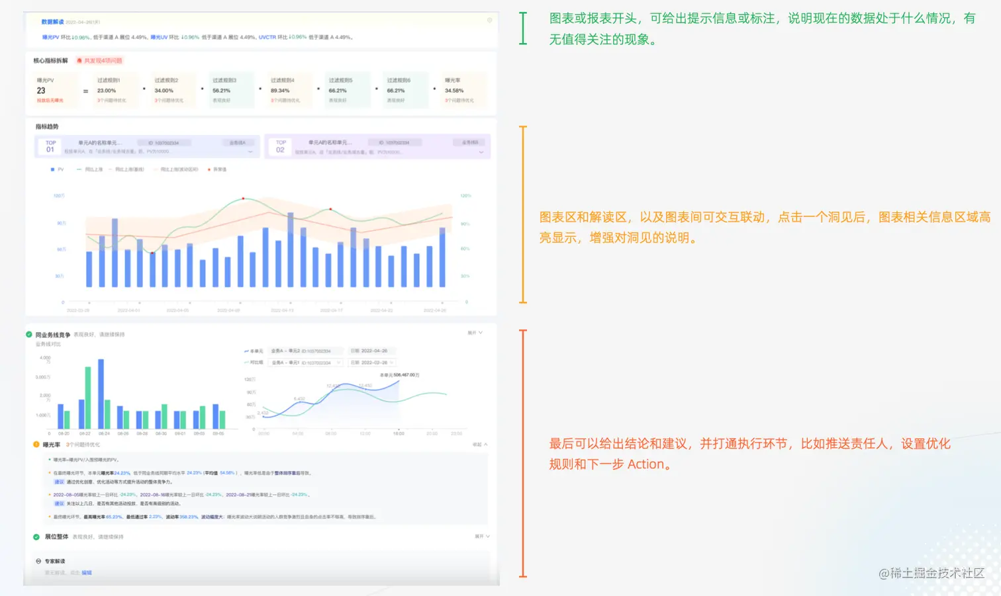Collapse the 曝光率 section via 收起
Screen dimensions: 1001x596
pos(480,445)
